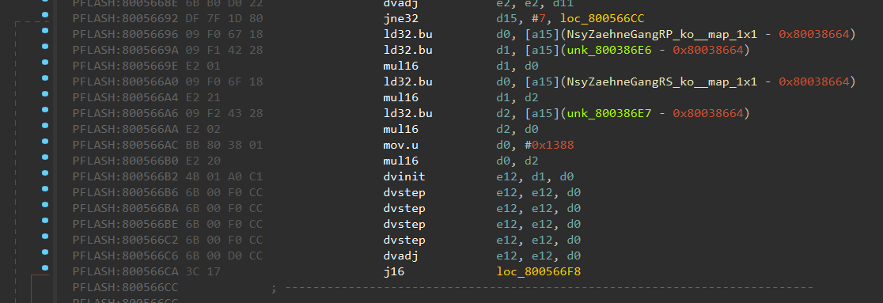Select the mov.u mnemonic

pyautogui.click(x=400, y=145)
